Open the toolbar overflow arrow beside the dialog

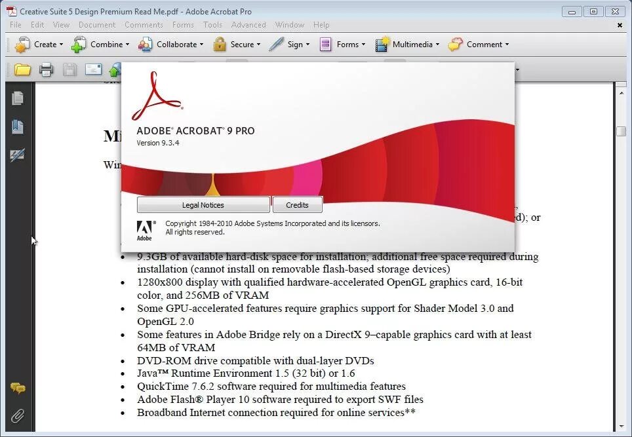517,70
